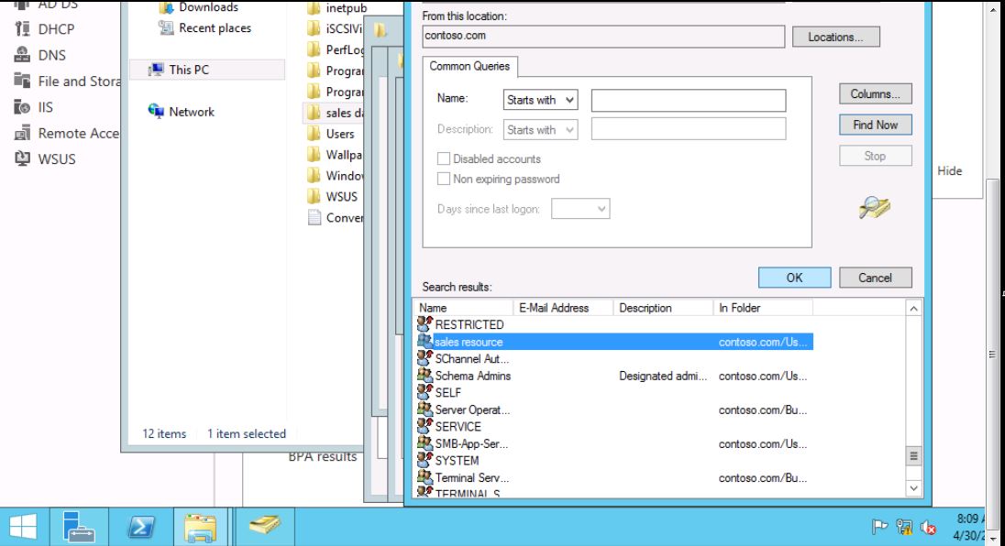This screenshot has height=546, width=1005.
Task: Sort results by the In Folder column header
Action: [x=763, y=308]
